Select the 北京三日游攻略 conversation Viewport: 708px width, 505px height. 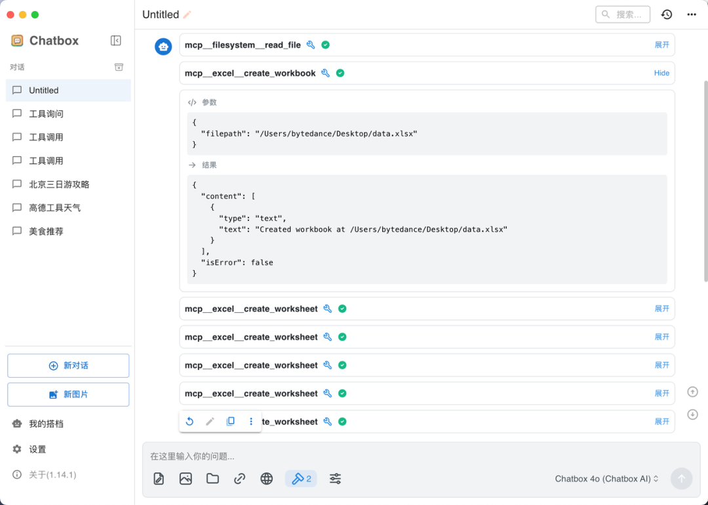tap(59, 184)
